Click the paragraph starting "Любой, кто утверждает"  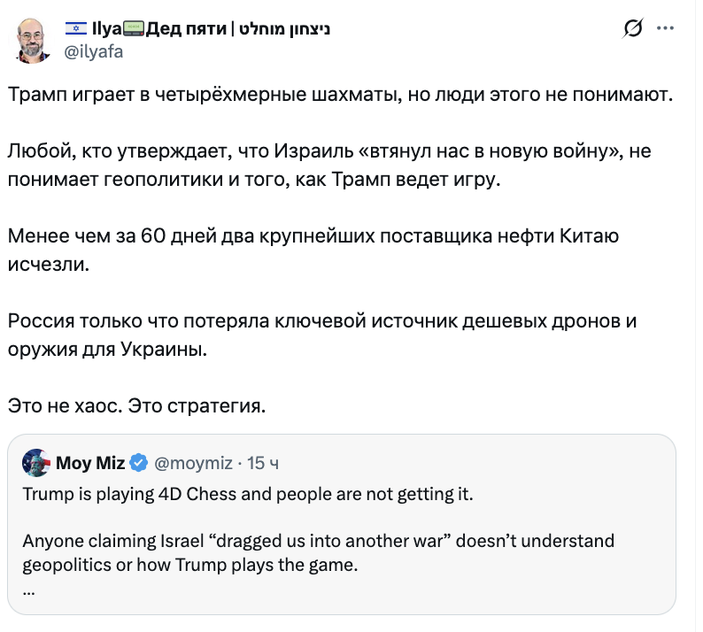point(329,166)
